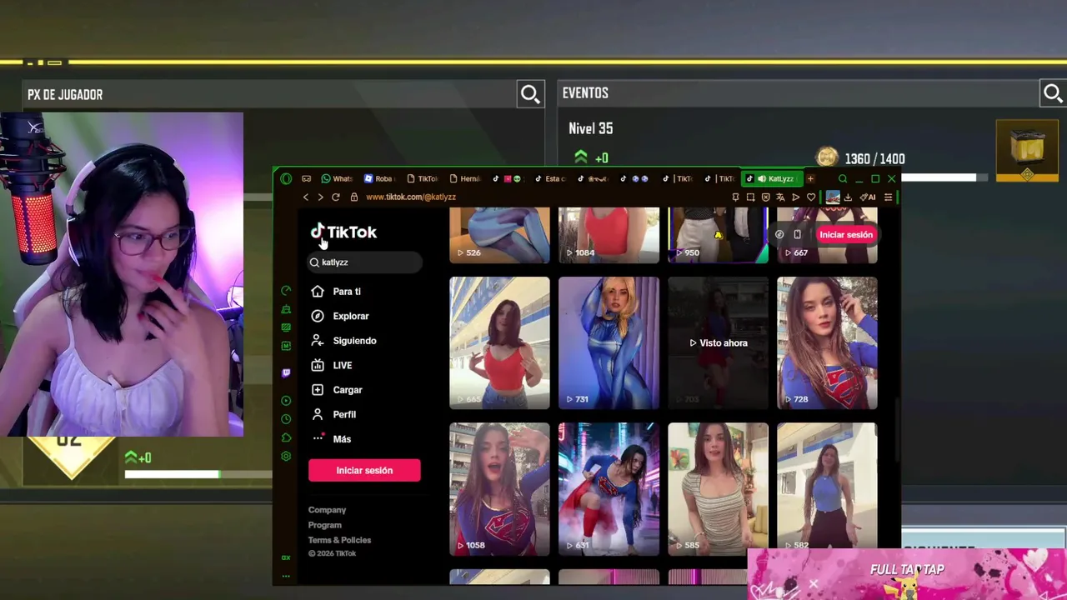Click the GX corner icon in sidebar
Screen dimensions: 1067x600
286,557
